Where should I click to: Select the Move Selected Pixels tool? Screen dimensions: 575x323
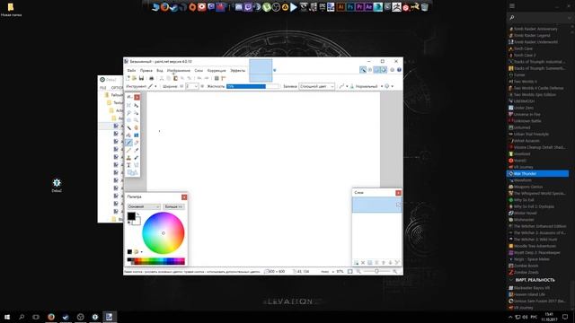(x=136, y=105)
